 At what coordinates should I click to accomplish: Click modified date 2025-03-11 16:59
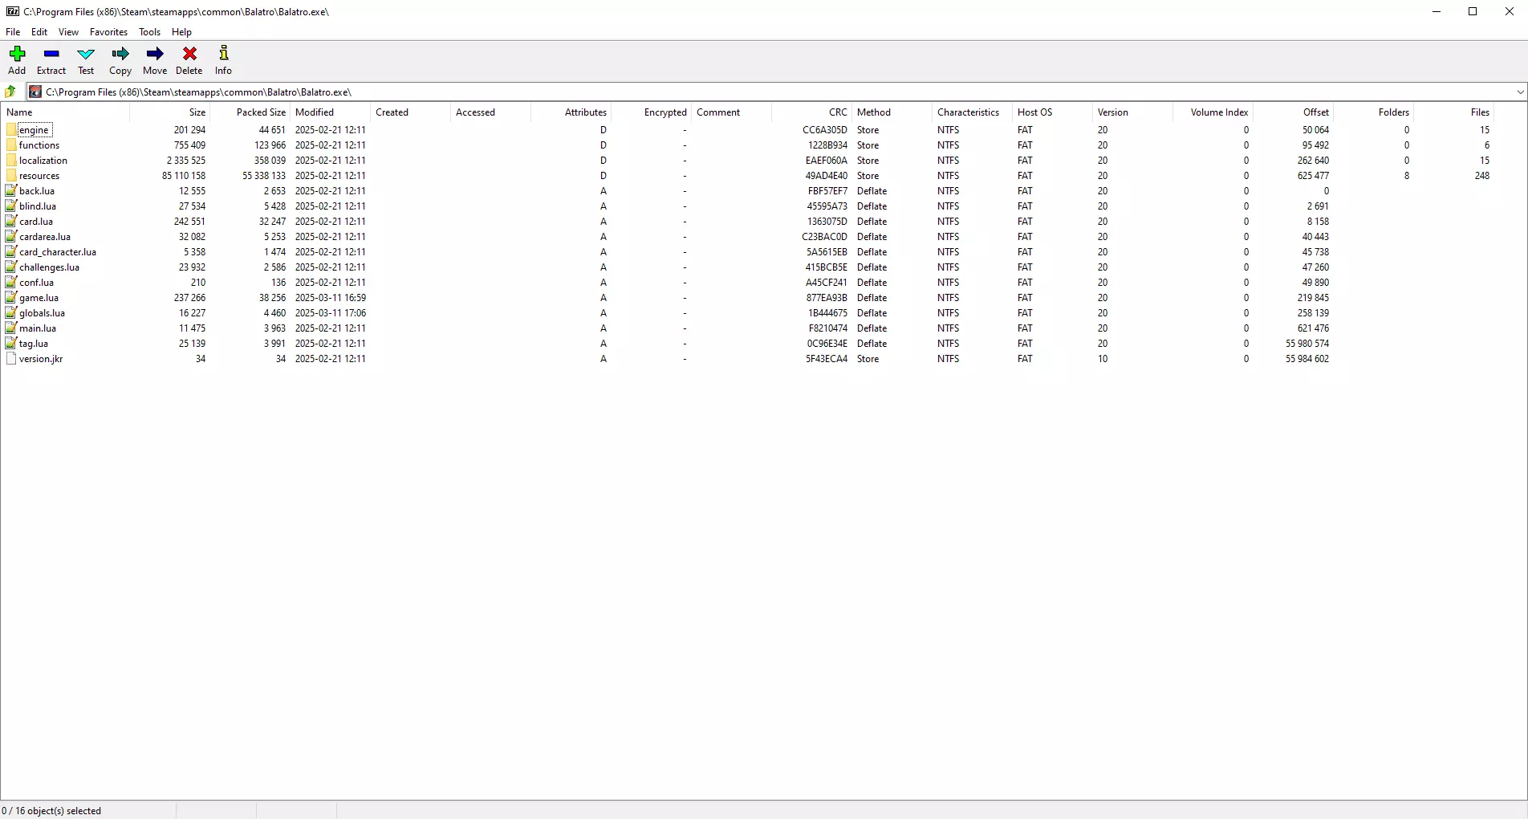[x=331, y=298]
